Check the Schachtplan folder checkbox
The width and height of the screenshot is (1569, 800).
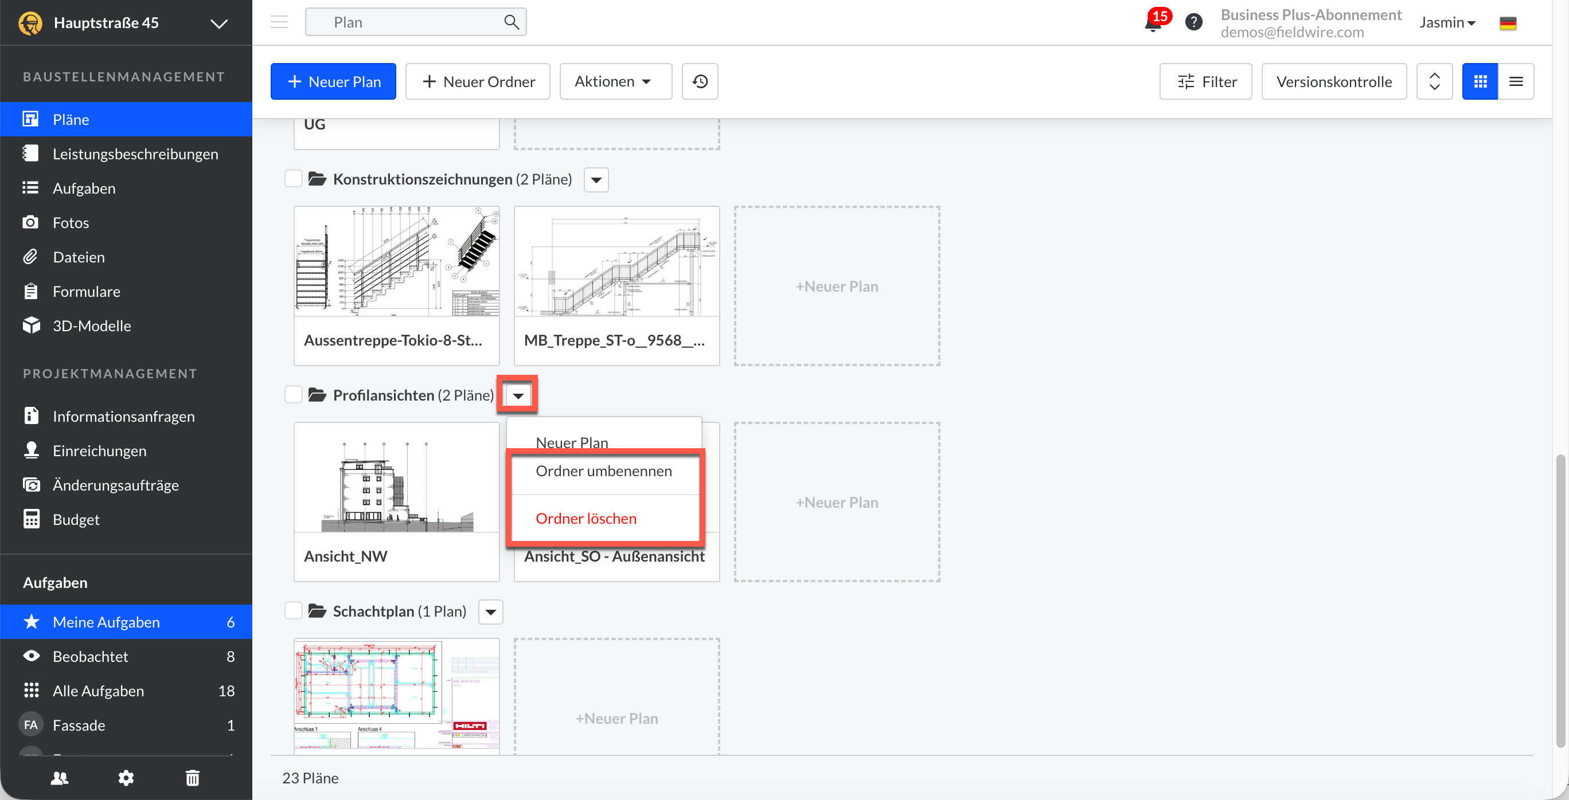click(294, 611)
